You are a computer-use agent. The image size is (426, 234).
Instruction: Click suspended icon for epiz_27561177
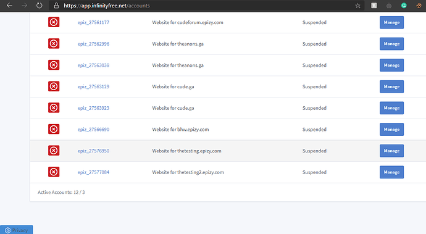coord(54,22)
